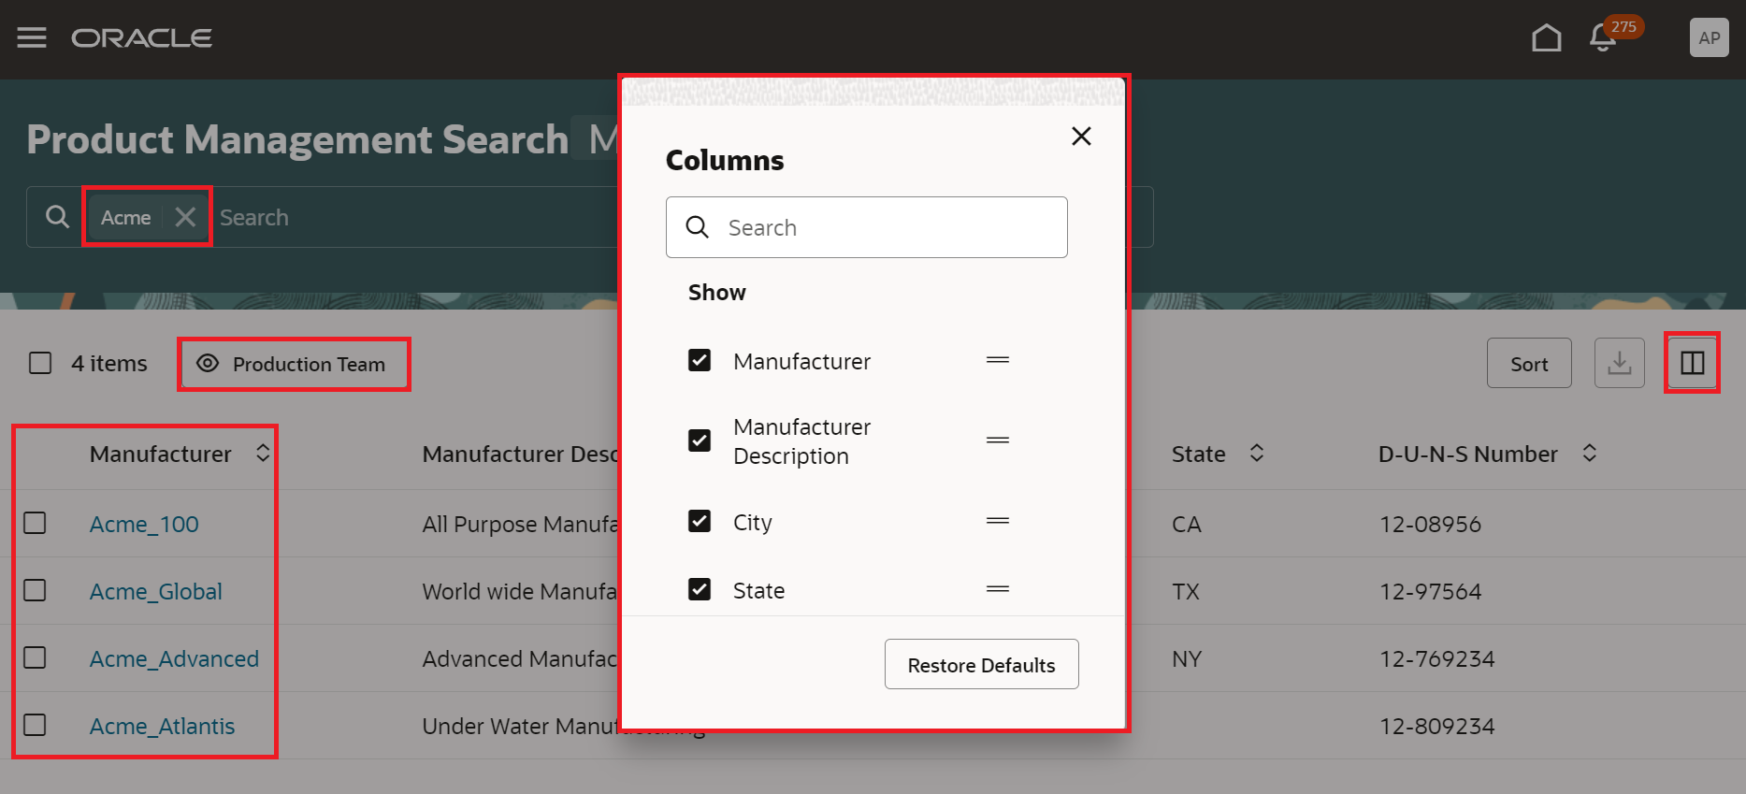Click the CA state cell
Image resolution: width=1746 pixels, height=794 pixels.
(1186, 525)
